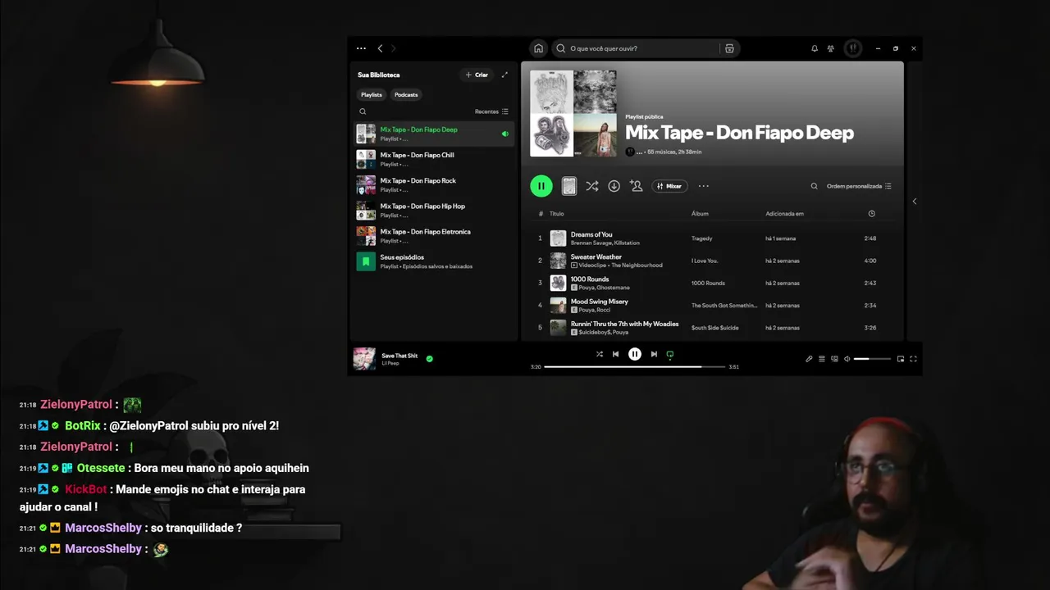The height and width of the screenshot is (590, 1050).
Task: Skip to the previous track
Action: click(615, 354)
